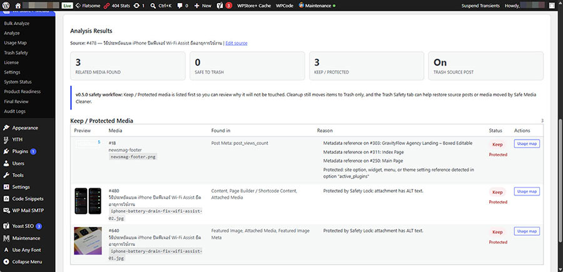
Task: Open Analyze submenu item
Action: [12, 33]
